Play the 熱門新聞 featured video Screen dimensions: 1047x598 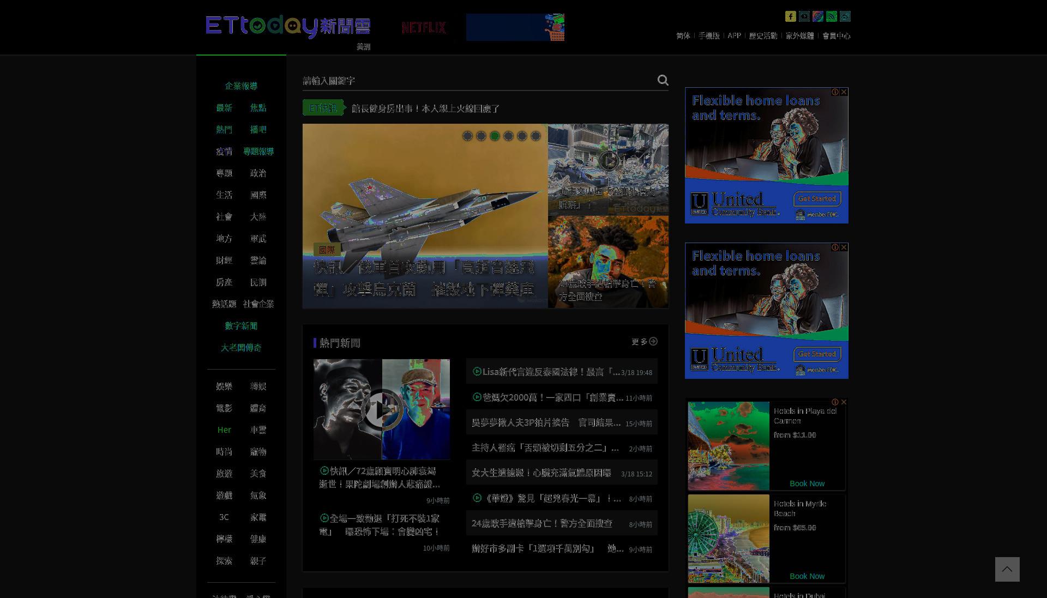[382, 409]
